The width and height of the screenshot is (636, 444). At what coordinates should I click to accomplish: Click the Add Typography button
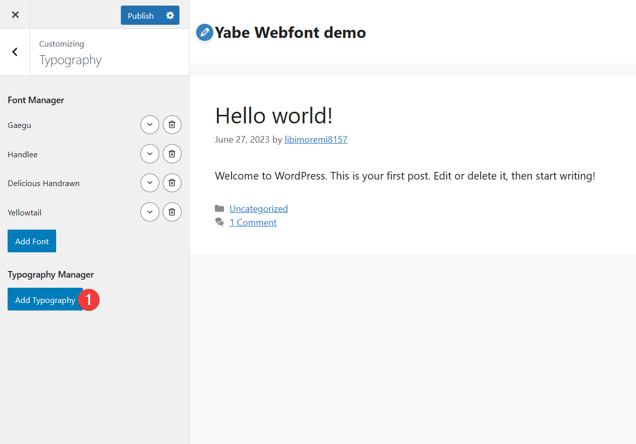tap(45, 299)
